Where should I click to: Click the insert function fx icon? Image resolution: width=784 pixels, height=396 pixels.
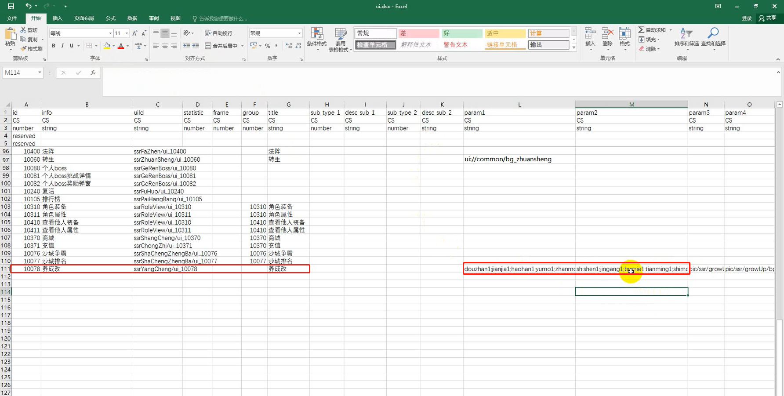point(93,73)
